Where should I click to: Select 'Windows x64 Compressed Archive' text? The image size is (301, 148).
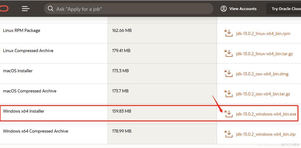[36, 131]
